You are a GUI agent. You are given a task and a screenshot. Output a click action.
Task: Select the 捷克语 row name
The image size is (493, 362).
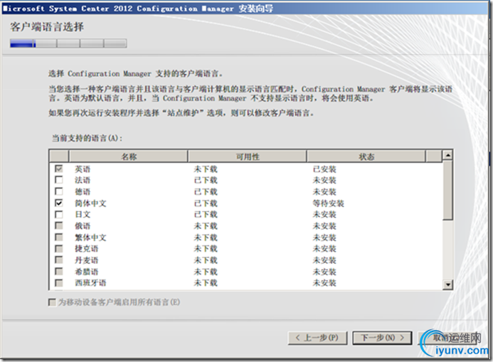(87, 249)
